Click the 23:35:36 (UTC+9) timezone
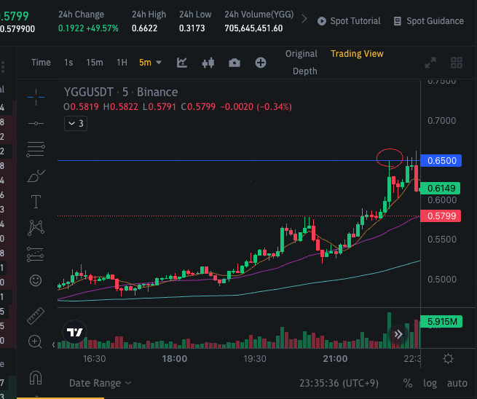Screen dimensions: 477x399 [339, 383]
